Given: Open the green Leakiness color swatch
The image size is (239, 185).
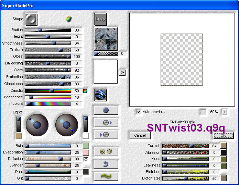Looking at the screenshot, I should coord(224,166).
